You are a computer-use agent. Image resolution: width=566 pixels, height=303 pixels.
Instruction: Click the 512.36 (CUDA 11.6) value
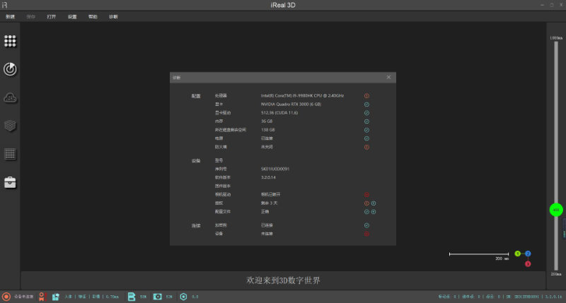pyautogui.click(x=279, y=113)
